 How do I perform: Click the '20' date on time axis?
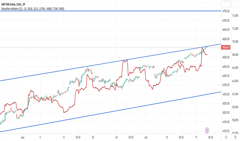coord(93,137)
